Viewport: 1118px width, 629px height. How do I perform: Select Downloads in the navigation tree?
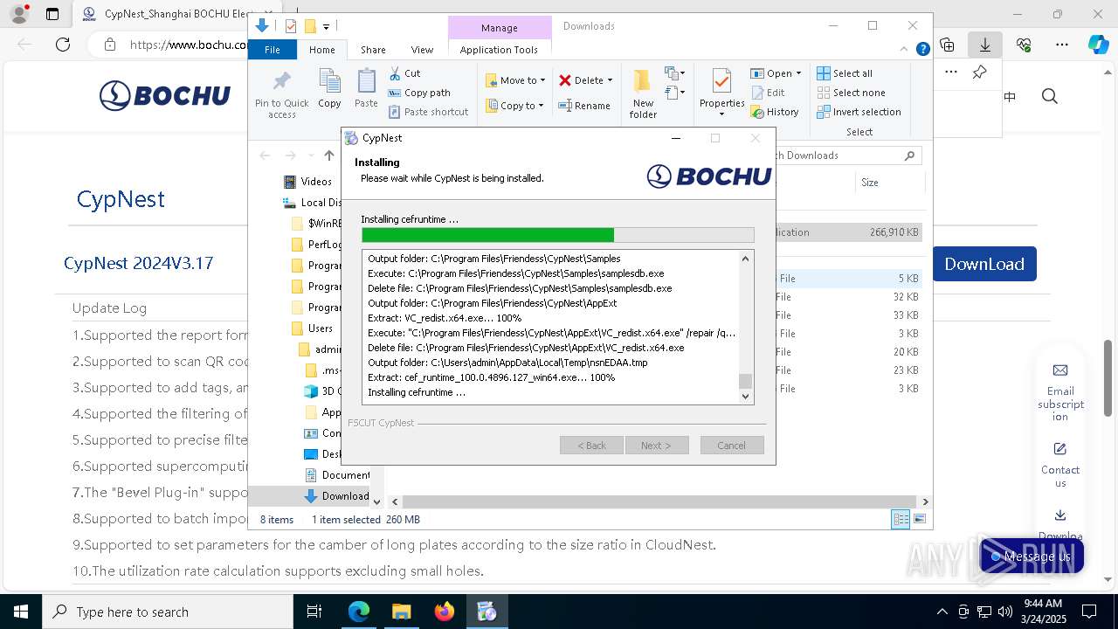[x=337, y=496]
